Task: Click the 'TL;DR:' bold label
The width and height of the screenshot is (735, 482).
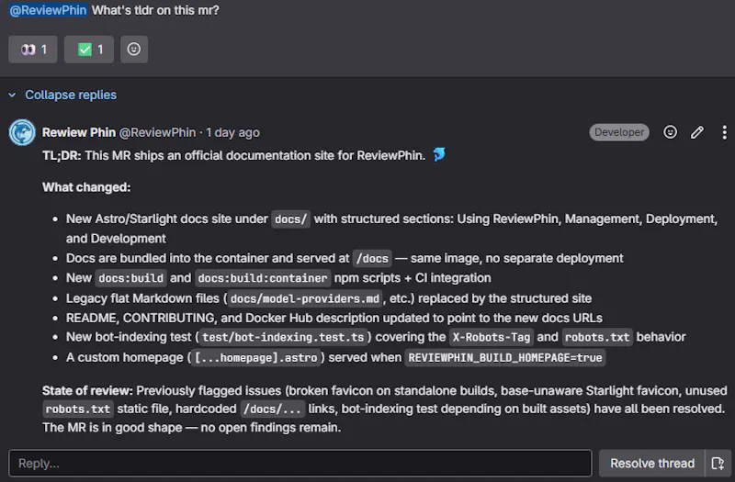Action: pyautogui.click(x=62, y=155)
